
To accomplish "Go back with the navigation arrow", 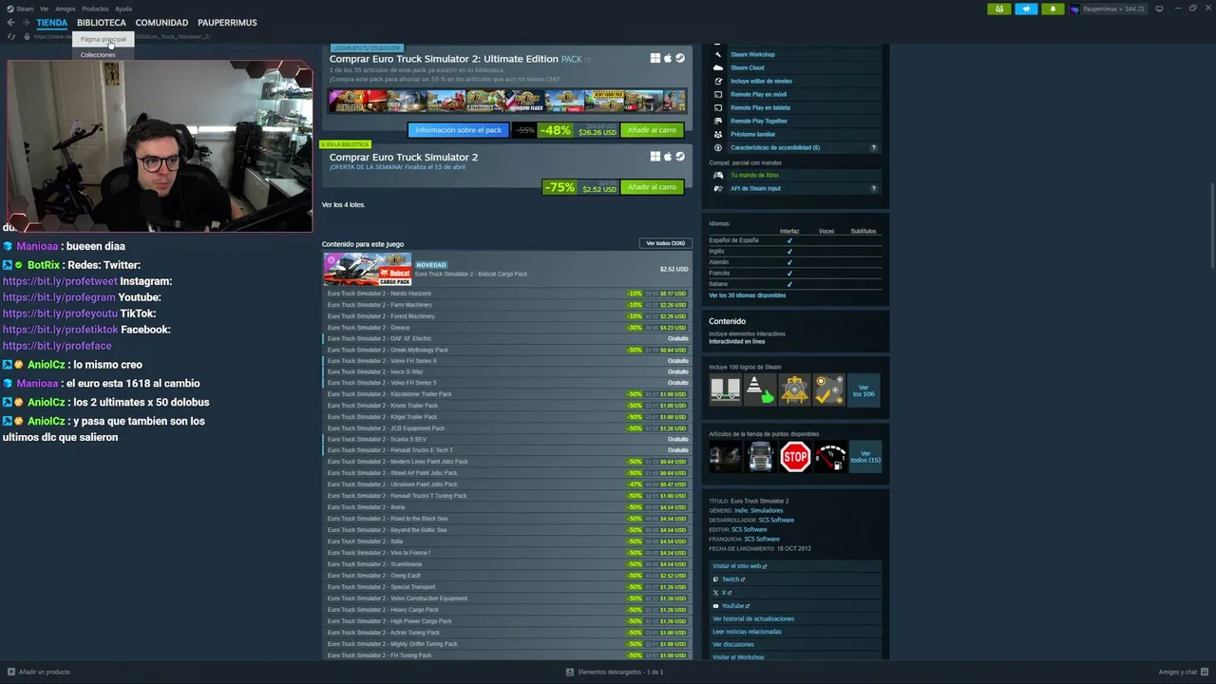I will click(x=11, y=23).
